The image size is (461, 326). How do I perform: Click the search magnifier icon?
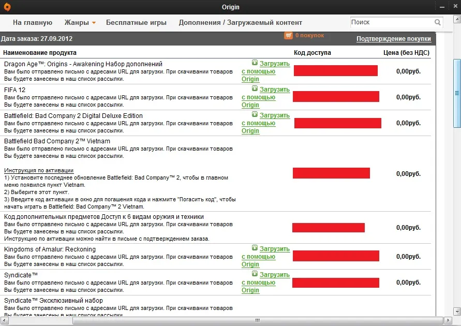[x=438, y=22]
